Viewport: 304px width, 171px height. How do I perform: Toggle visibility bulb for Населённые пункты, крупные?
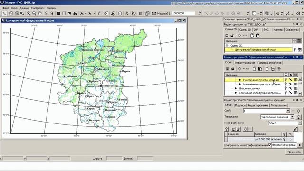coord(285,84)
